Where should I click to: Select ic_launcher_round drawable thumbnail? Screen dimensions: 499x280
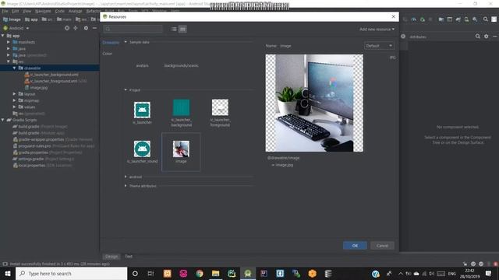(x=142, y=149)
